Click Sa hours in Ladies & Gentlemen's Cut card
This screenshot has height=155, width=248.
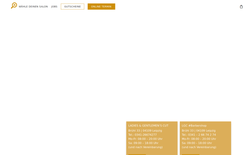tap(143, 143)
